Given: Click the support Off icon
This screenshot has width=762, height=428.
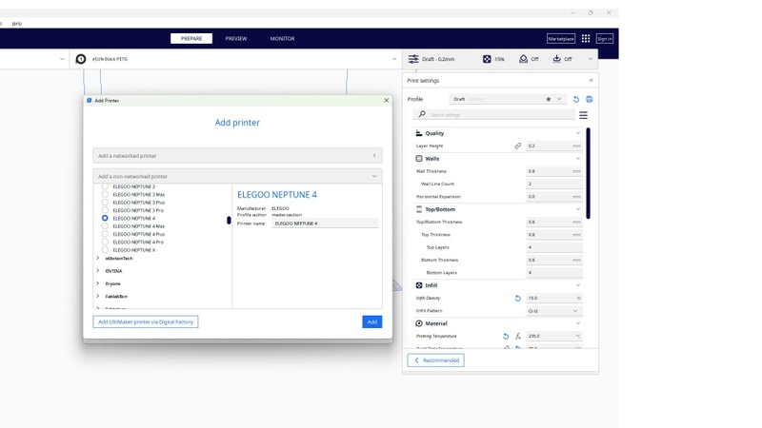Looking at the screenshot, I should [x=523, y=59].
